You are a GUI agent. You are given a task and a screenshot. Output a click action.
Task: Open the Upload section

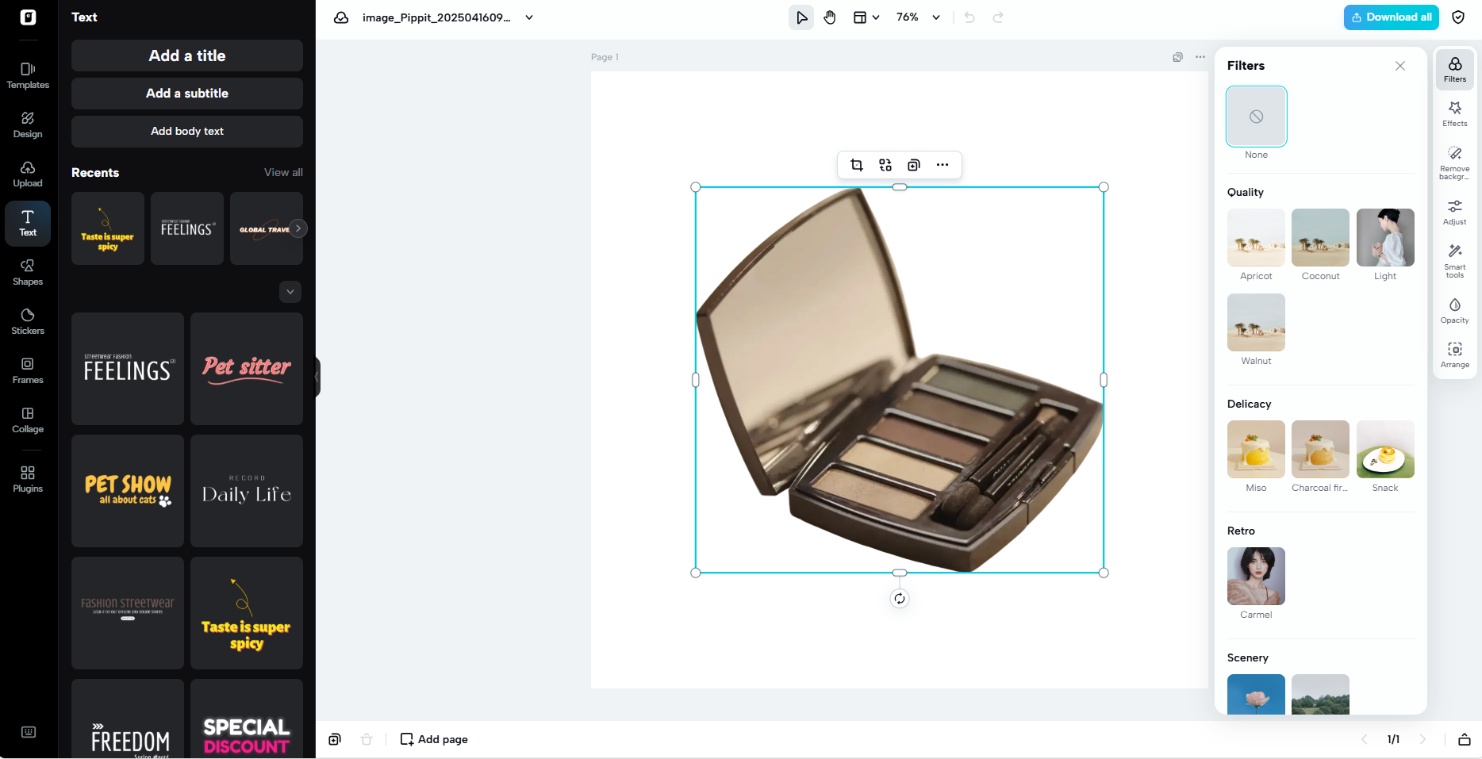click(x=28, y=174)
